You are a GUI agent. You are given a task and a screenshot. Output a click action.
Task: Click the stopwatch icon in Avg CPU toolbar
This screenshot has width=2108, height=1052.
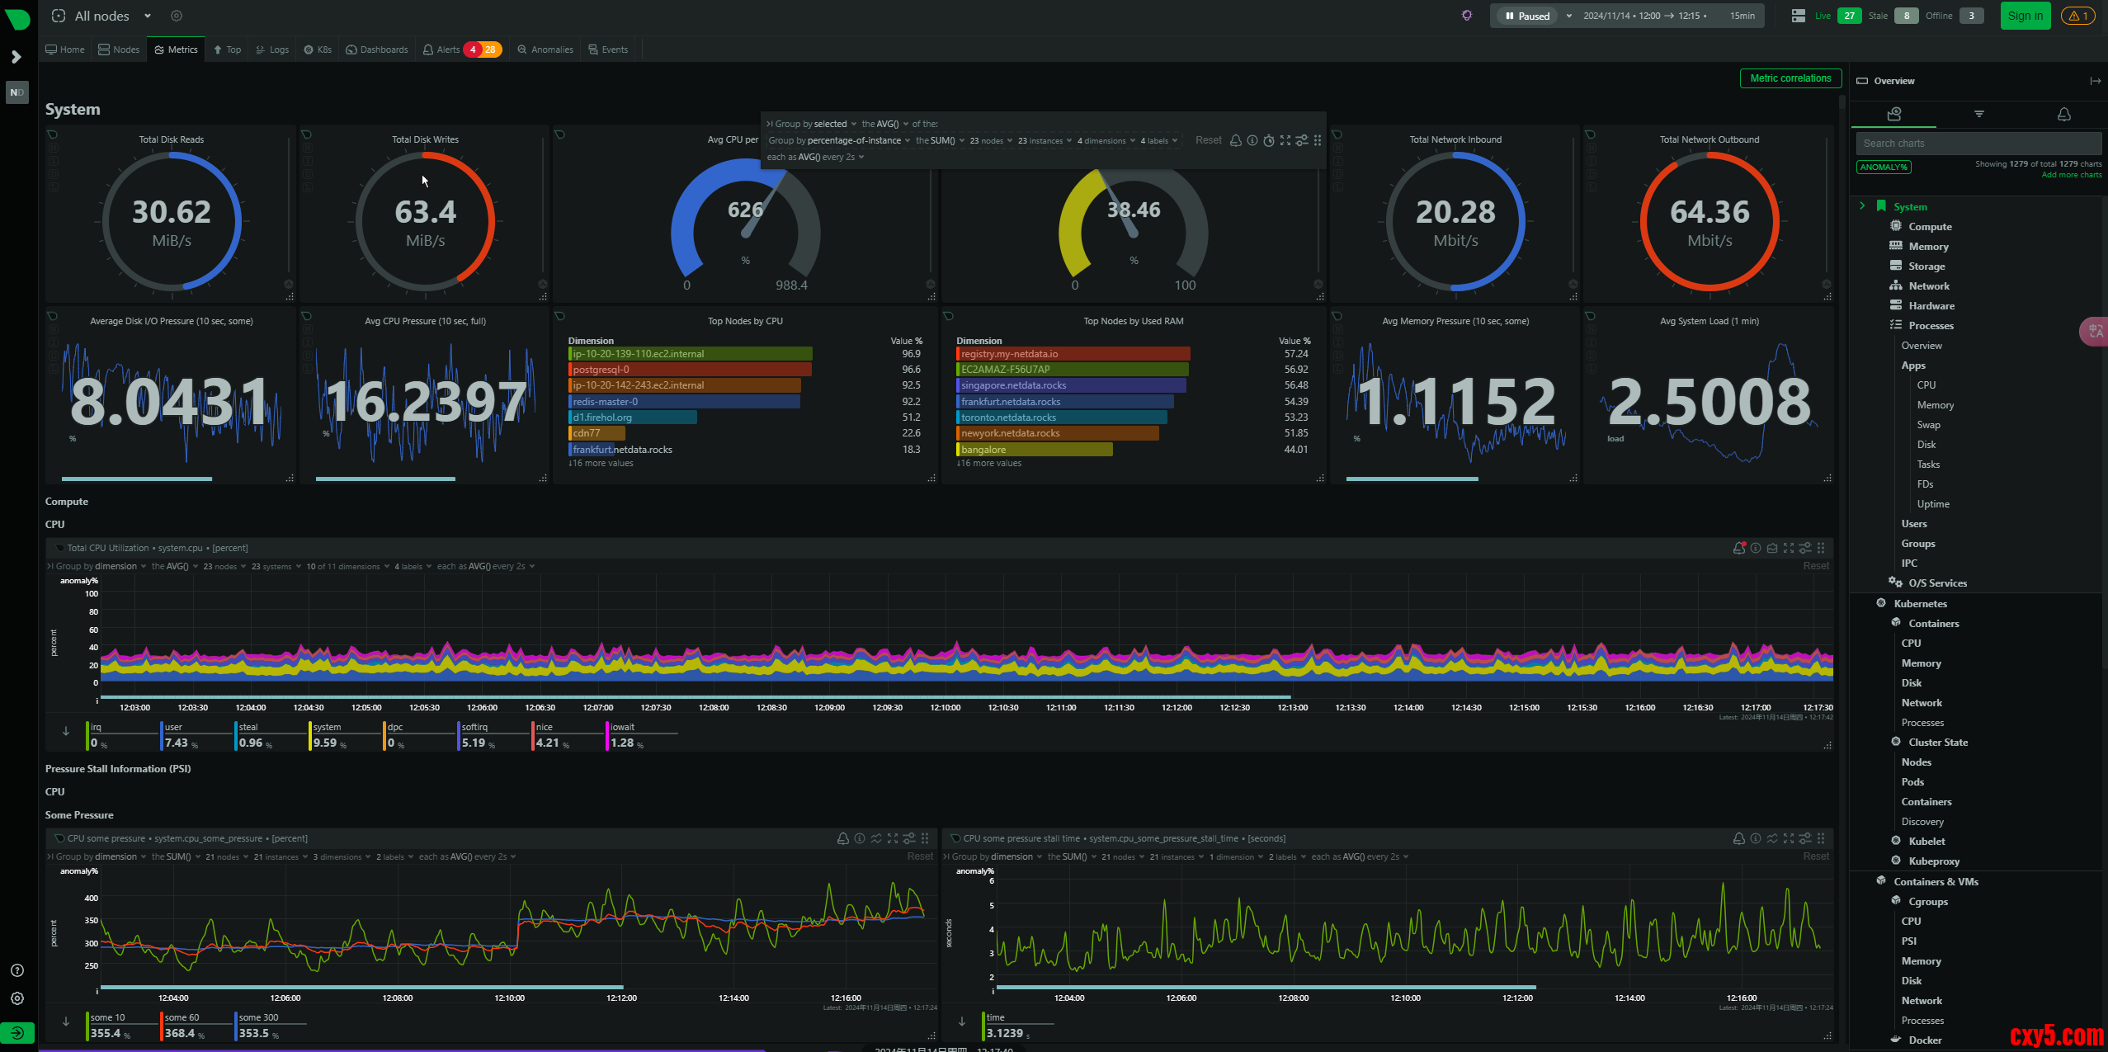pos(1269,140)
